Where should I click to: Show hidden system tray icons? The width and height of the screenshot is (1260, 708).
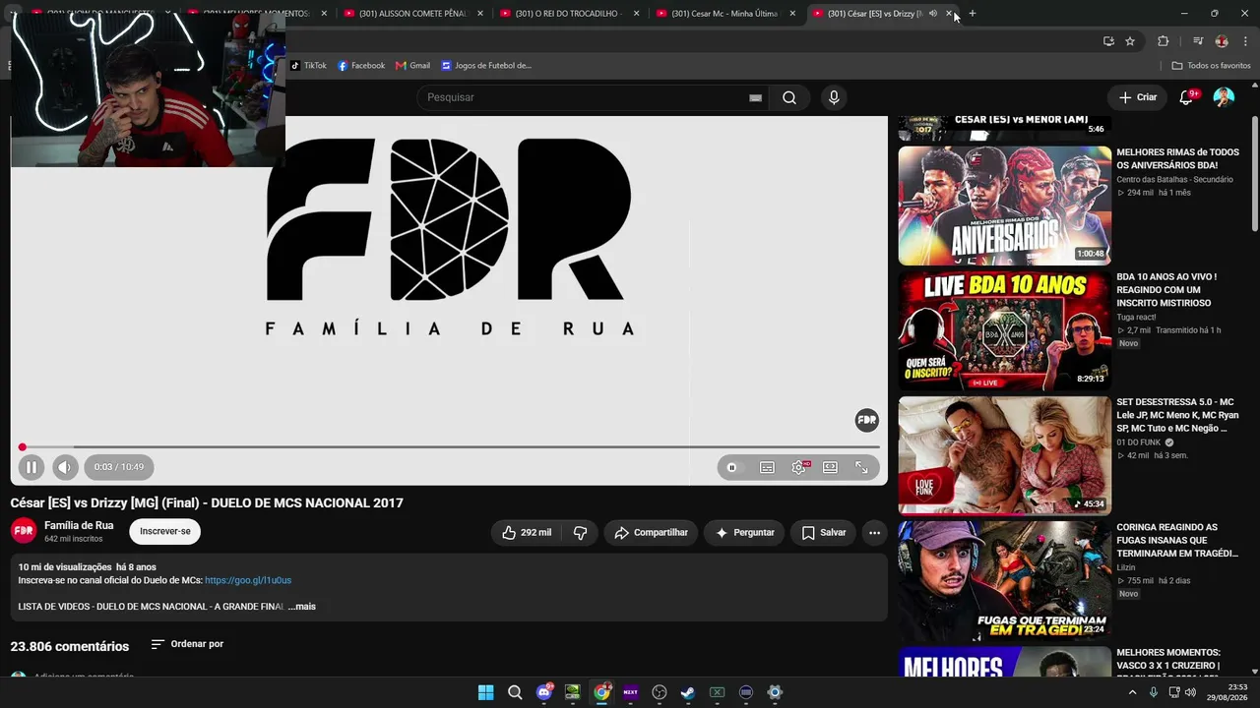1132,692
